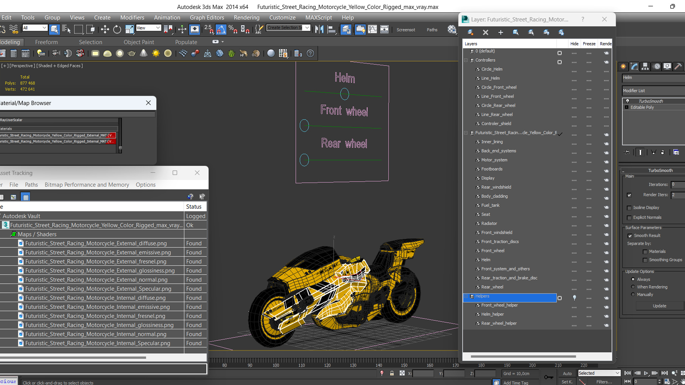This screenshot has width=685, height=385.
Task: Collapse the Controllers layer
Action: [466, 60]
